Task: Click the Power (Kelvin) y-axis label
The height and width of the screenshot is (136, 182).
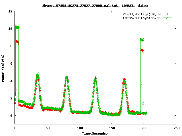Action: pyautogui.click(x=3, y=68)
